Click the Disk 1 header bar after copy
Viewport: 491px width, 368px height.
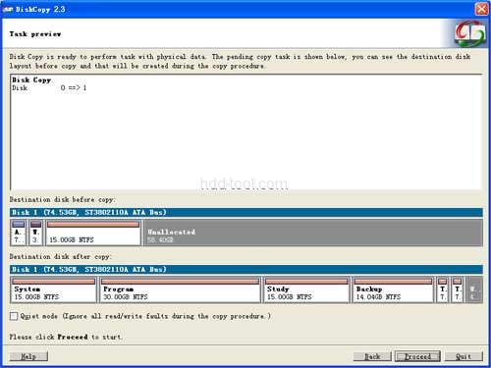click(246, 269)
